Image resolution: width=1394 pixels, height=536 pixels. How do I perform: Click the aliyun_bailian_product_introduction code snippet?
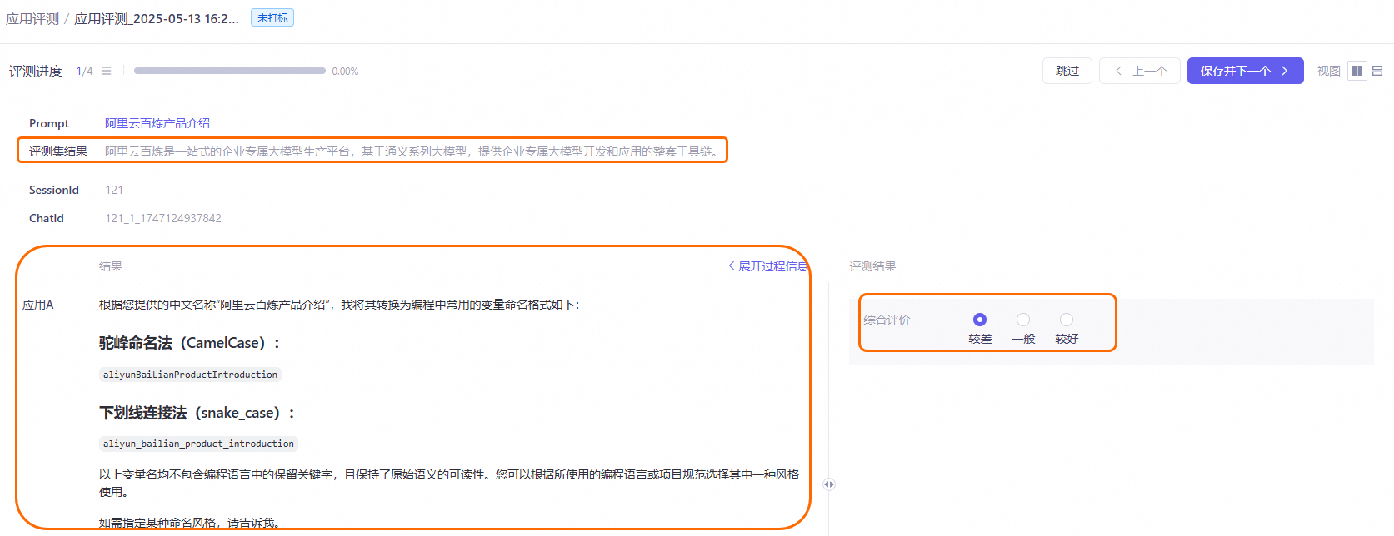[x=198, y=444]
